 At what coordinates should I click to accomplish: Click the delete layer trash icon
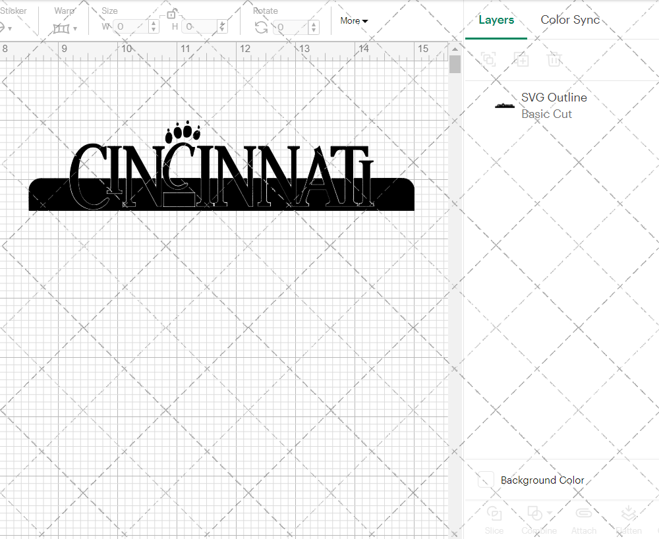(x=554, y=59)
